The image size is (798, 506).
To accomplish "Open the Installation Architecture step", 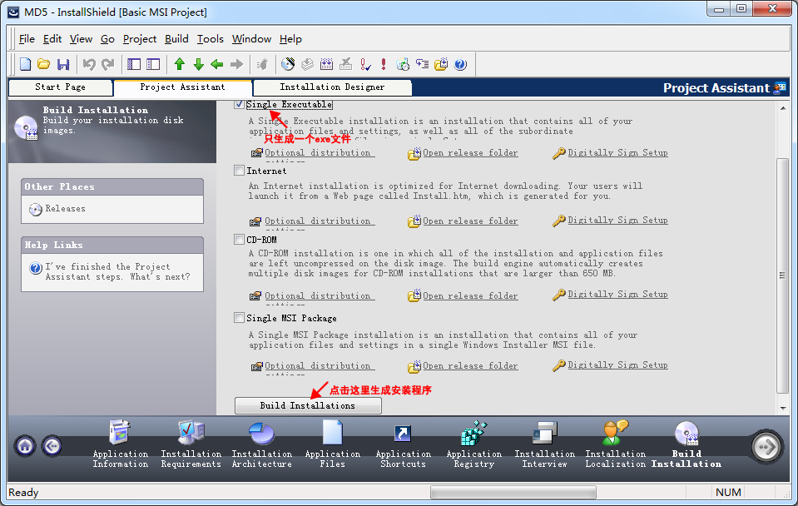I will click(x=262, y=444).
